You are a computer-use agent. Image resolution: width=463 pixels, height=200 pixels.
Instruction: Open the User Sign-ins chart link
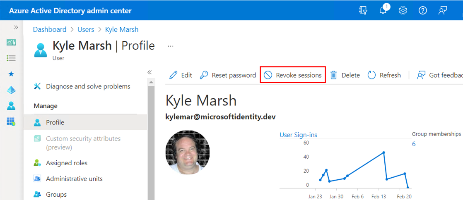(298, 135)
